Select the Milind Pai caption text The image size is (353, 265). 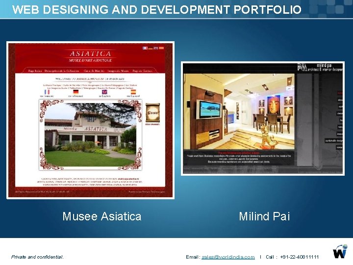(x=264, y=216)
